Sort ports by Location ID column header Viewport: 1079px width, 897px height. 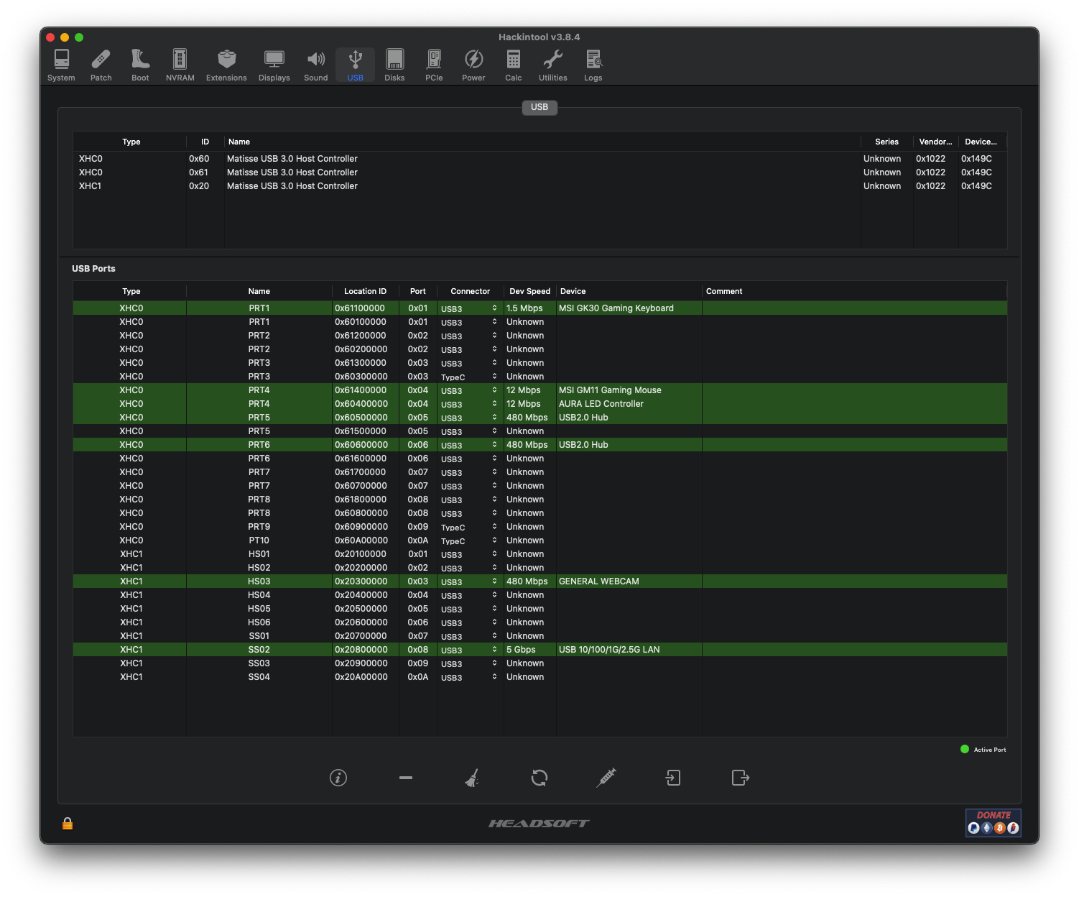365,291
